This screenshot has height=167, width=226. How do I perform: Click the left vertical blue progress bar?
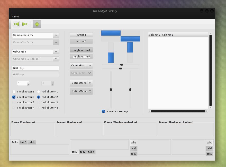(x=111, y=53)
